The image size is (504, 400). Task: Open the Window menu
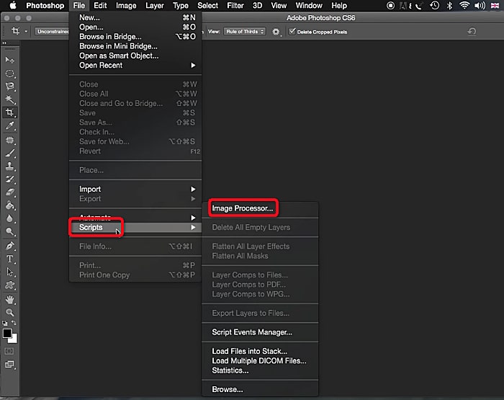309,6
